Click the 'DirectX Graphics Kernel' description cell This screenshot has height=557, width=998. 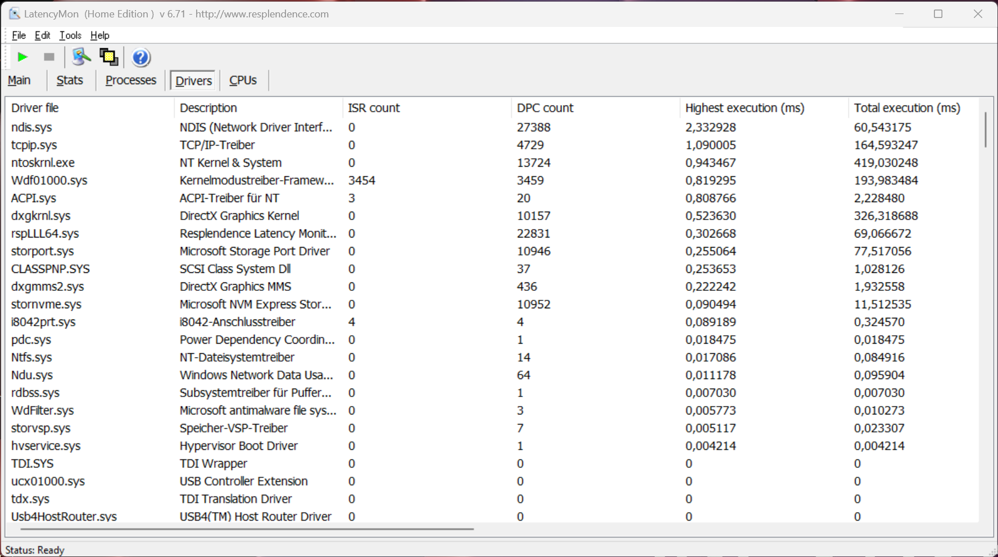click(239, 216)
